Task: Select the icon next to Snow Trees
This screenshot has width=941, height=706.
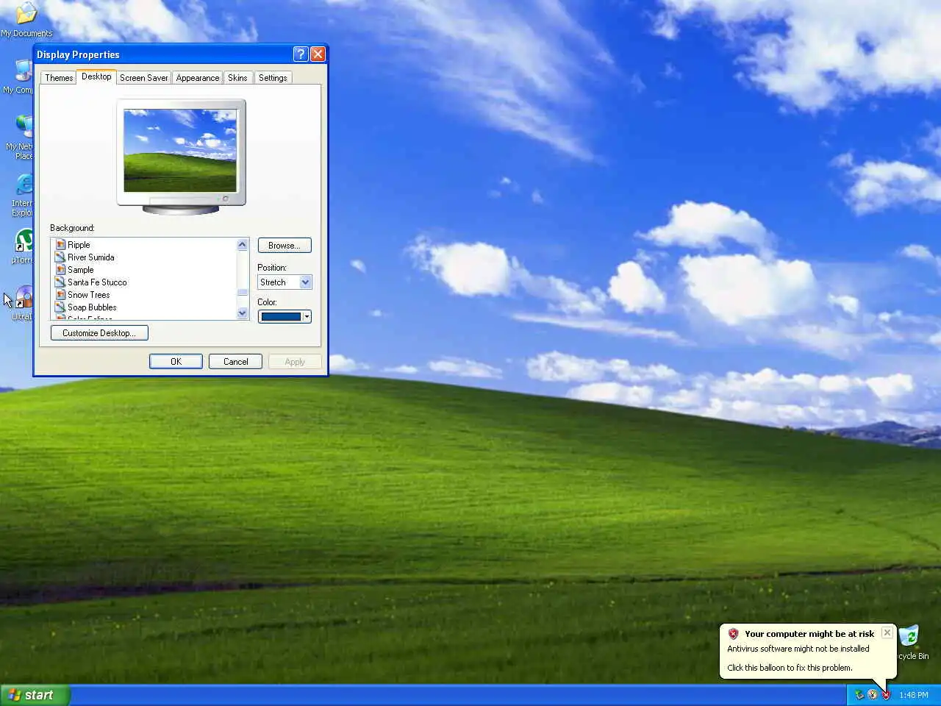Action: click(x=60, y=295)
